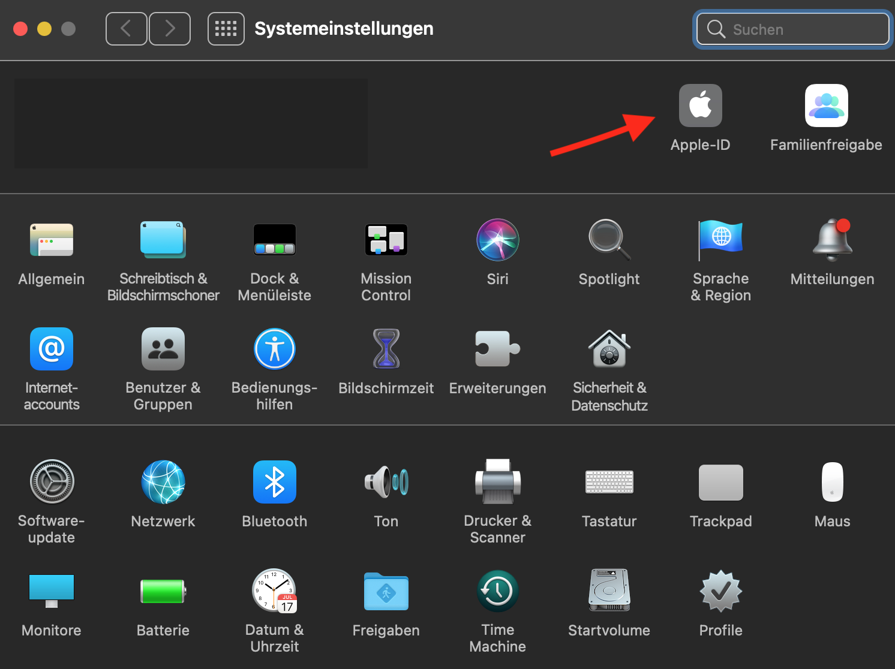Click the back navigation arrow
Screen dimensions: 895x669
click(x=126, y=29)
